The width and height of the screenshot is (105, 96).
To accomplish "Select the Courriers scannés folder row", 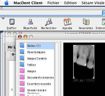I will [x=37, y=84].
